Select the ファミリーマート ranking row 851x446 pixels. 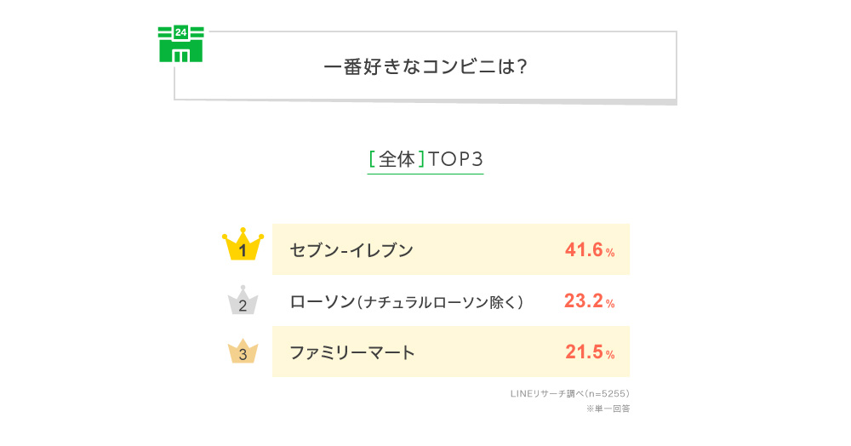coord(451,352)
